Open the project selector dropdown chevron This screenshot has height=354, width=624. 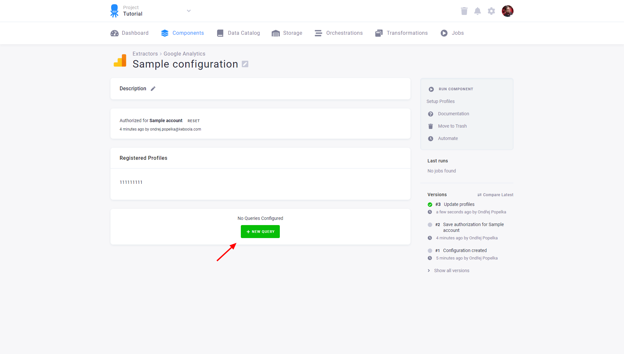[189, 11]
